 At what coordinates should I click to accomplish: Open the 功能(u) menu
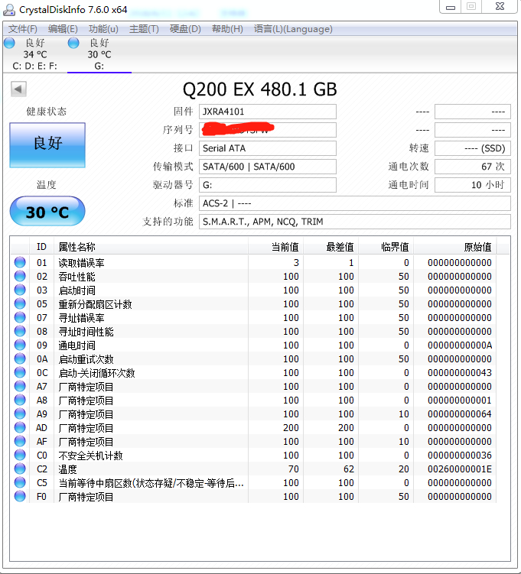click(x=103, y=29)
